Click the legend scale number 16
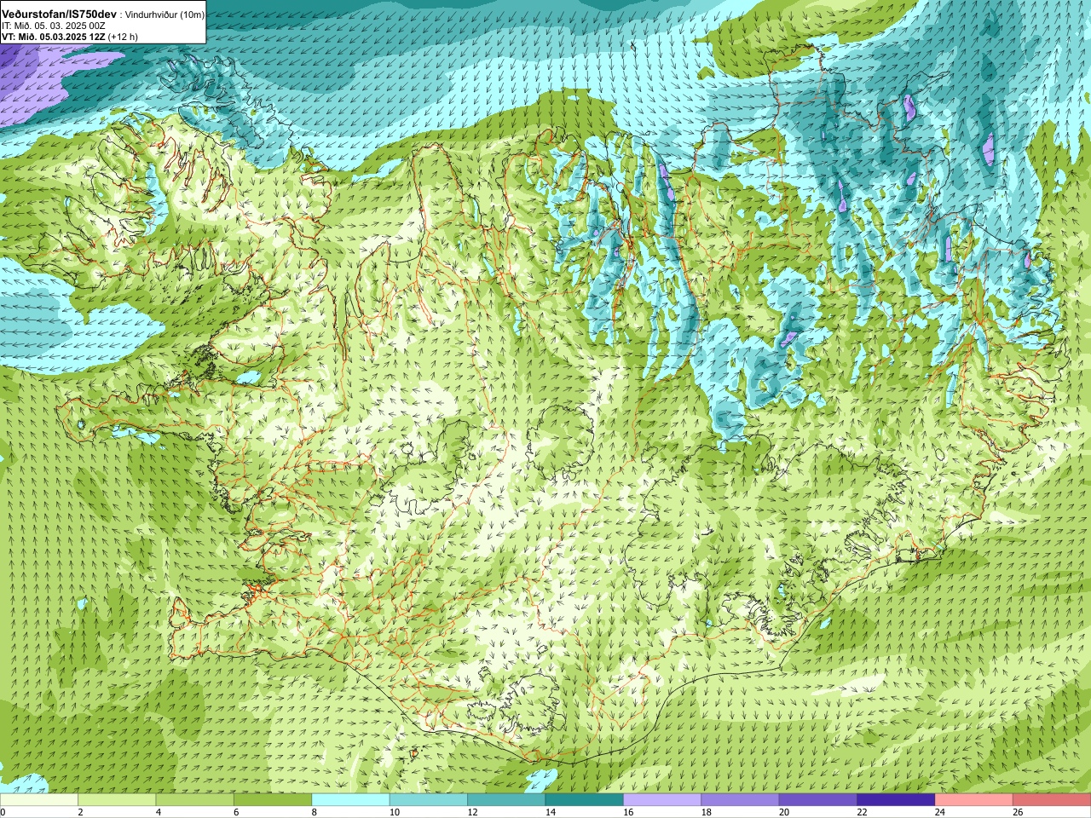Viewport: 1091px width, 818px height. point(627,812)
